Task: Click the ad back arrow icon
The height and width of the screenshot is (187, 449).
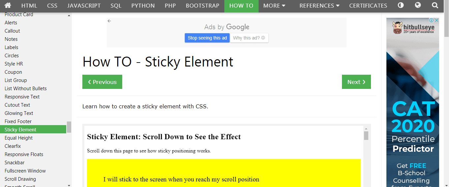Action: tap(109, 21)
